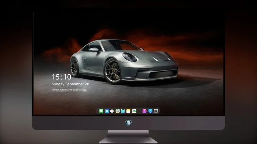Screen dimensions: 257x144
Task: Launch the pink iTunes music app
Action: pyautogui.click(x=144, y=111)
